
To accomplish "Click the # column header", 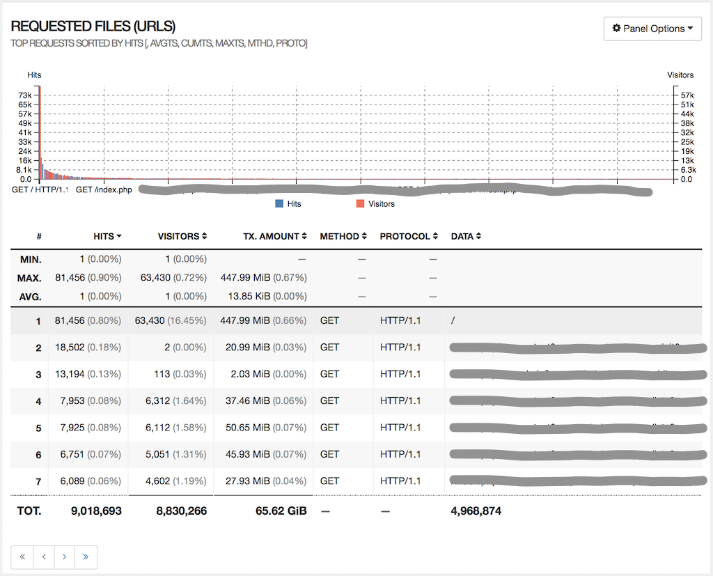I will [x=39, y=236].
